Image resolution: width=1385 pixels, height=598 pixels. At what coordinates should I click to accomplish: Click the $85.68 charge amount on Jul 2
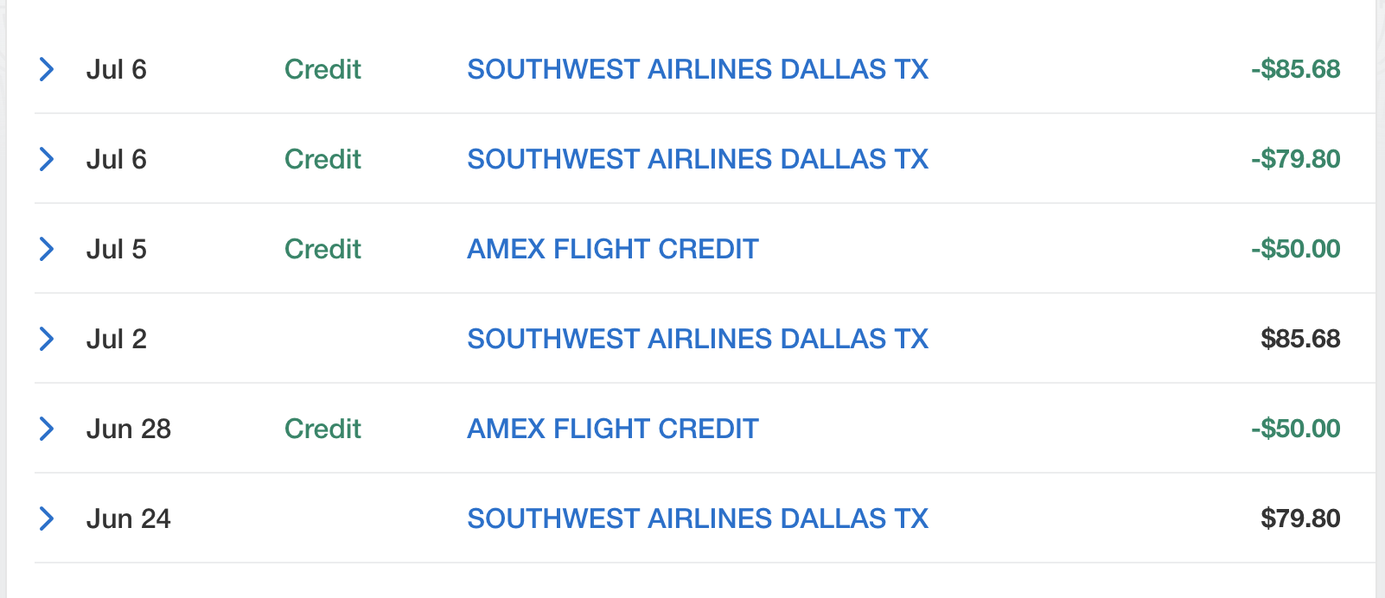[x=1300, y=339]
